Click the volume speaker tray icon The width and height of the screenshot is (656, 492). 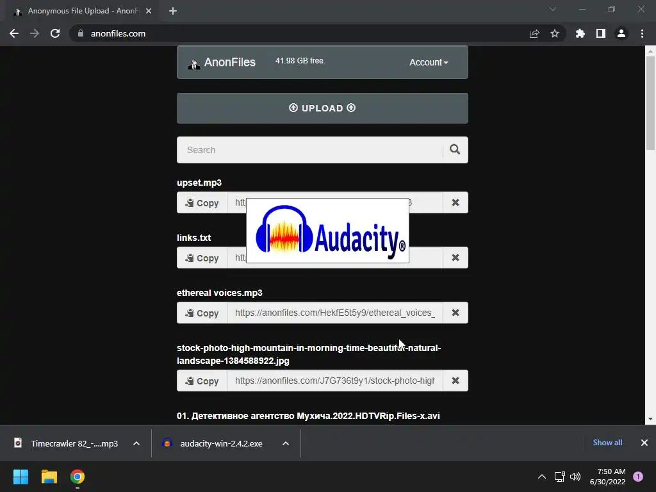pyautogui.click(x=575, y=477)
